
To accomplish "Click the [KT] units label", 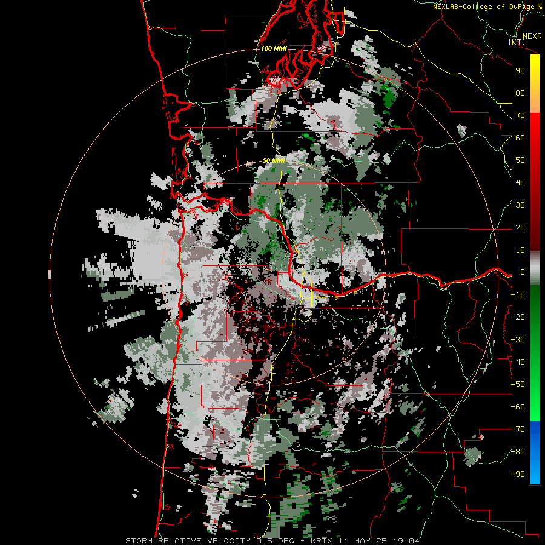I will (x=517, y=42).
